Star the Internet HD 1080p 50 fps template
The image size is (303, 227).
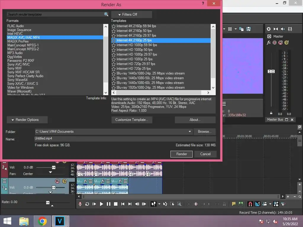pyautogui.click(x=114, y=50)
